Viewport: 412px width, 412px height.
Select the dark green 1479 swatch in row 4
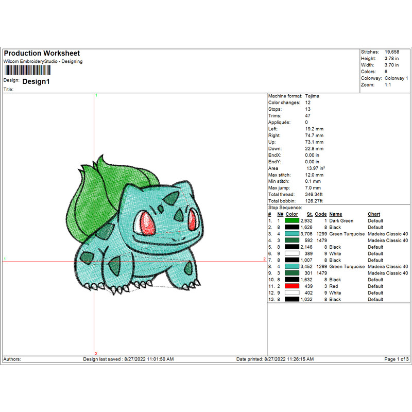pyautogui.click(x=293, y=240)
